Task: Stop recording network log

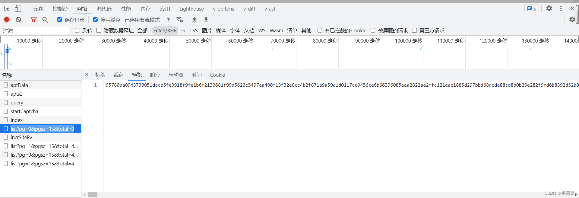Action: tap(7, 20)
